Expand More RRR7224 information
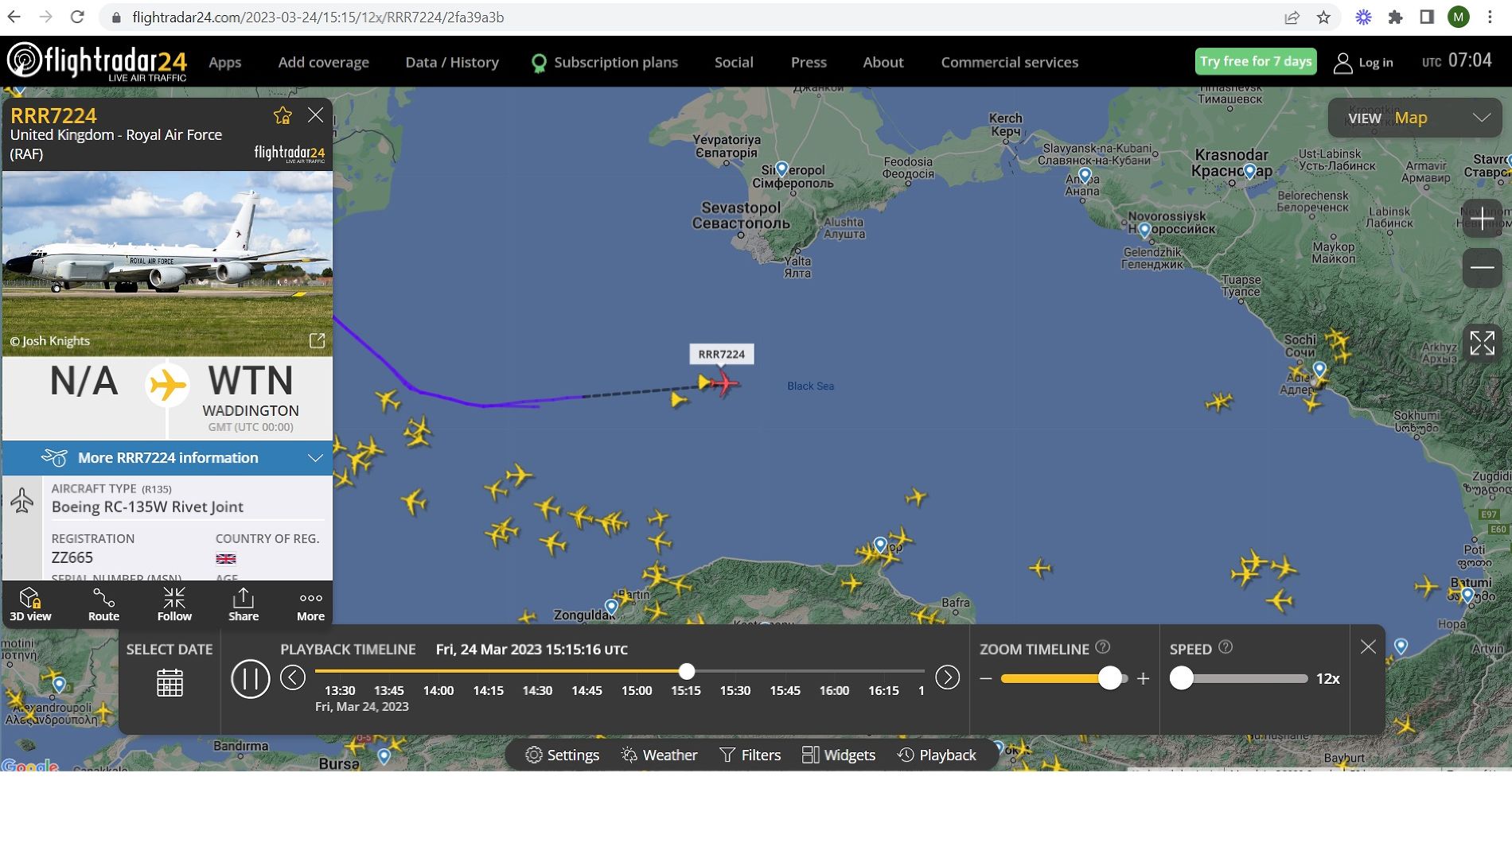Image resolution: width=1512 pixels, height=854 pixels. [x=168, y=458]
